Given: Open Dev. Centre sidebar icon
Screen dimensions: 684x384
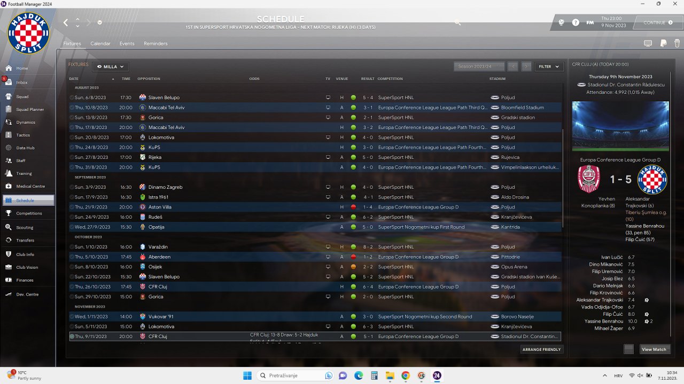Looking at the screenshot, I should coord(9,294).
